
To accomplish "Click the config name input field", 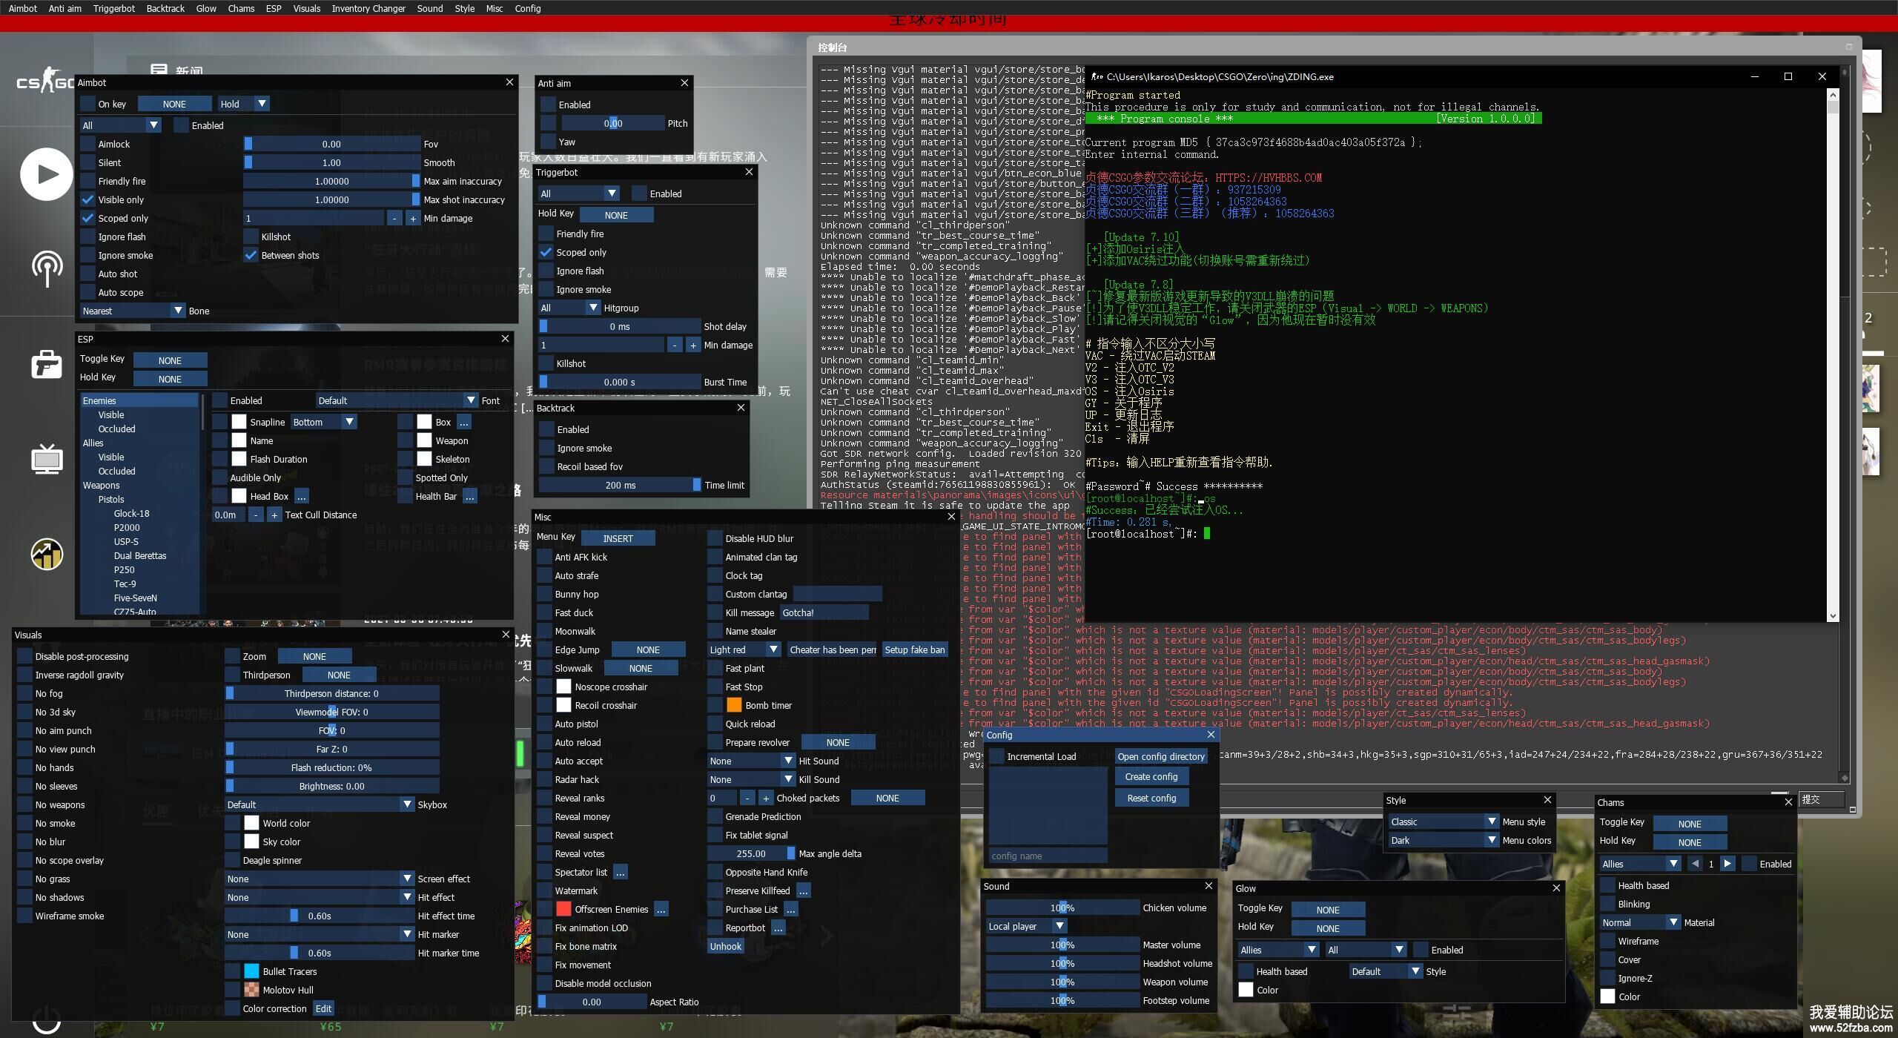I will pos(1047,856).
